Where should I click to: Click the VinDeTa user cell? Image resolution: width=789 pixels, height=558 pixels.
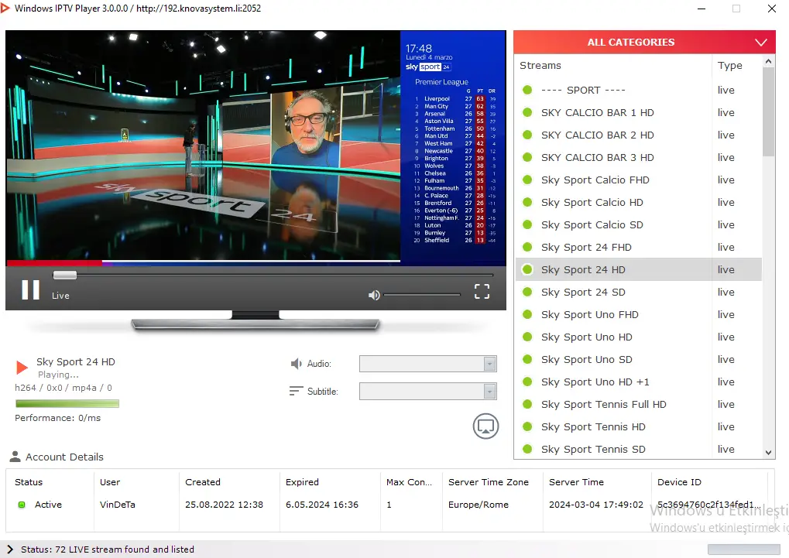(117, 505)
